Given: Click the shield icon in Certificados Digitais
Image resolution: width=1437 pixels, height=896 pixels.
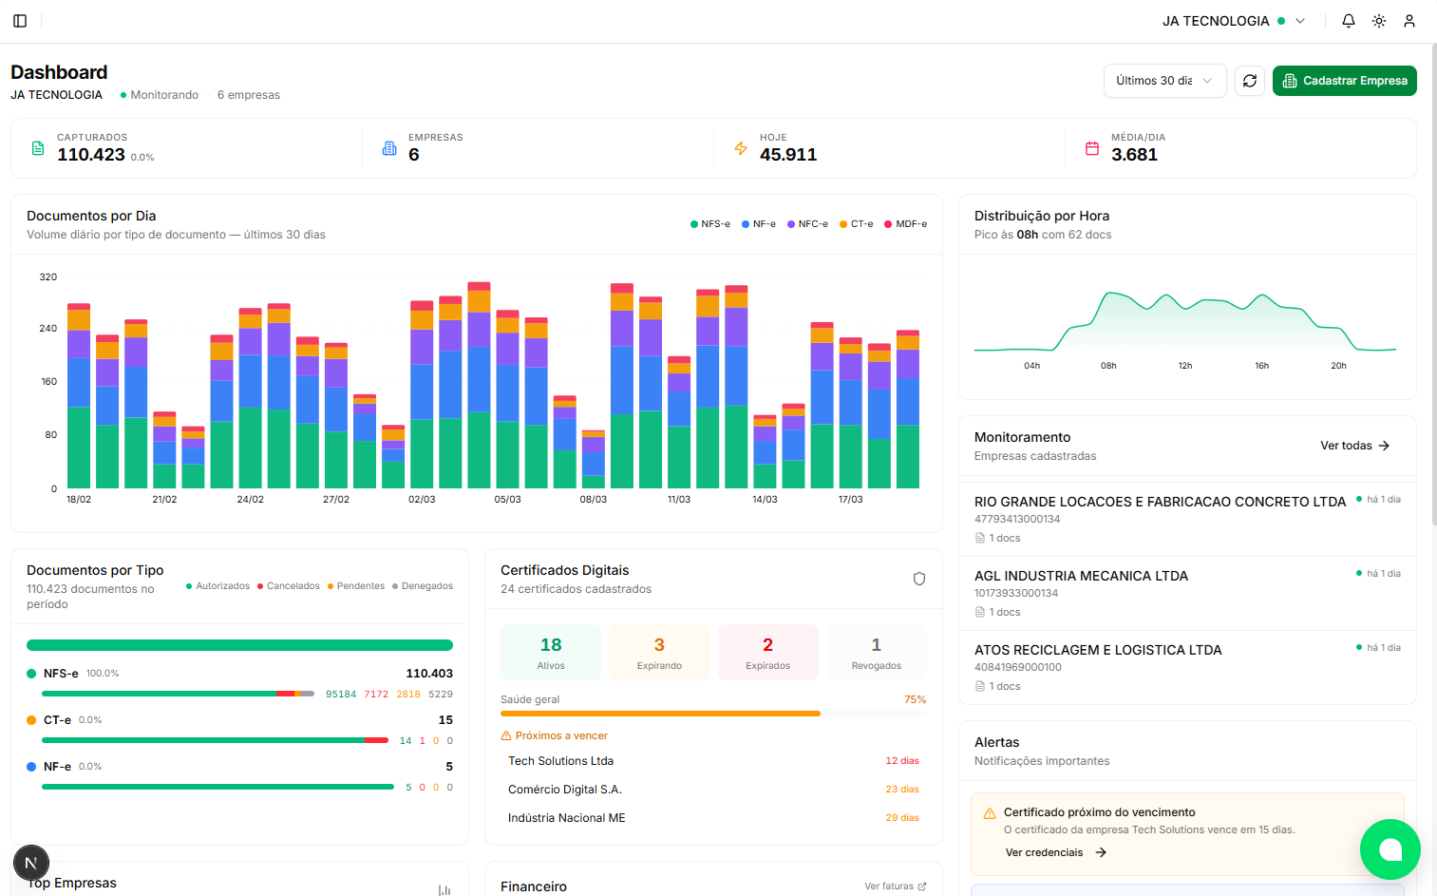Looking at the screenshot, I should point(919,579).
